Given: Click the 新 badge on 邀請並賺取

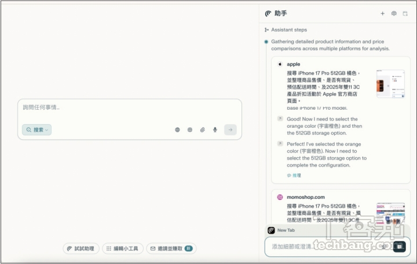Looking at the screenshot, I should pos(189,248).
